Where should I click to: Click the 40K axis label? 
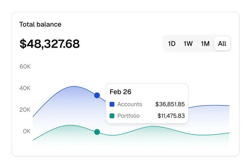(25, 88)
